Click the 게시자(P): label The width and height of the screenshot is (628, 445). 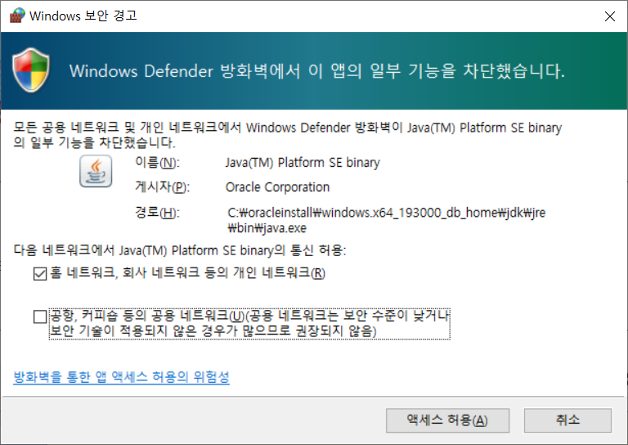coord(162,187)
